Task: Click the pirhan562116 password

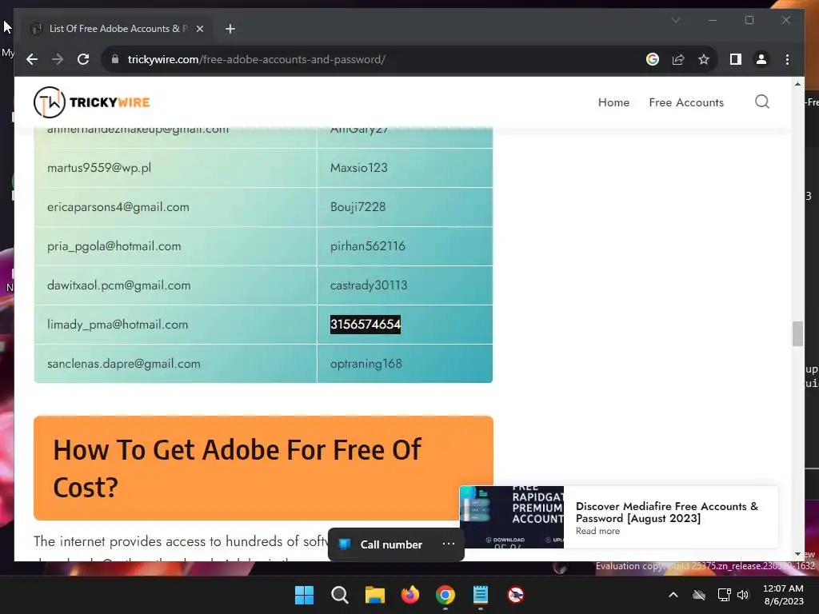Action: pos(368,246)
